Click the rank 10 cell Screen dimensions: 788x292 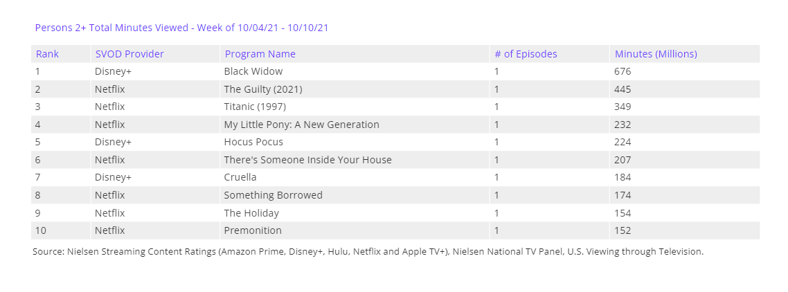[x=39, y=230]
